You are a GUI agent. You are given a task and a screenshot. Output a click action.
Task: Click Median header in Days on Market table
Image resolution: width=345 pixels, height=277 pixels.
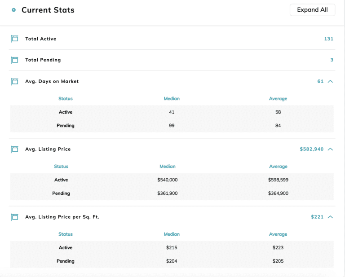[x=172, y=98]
